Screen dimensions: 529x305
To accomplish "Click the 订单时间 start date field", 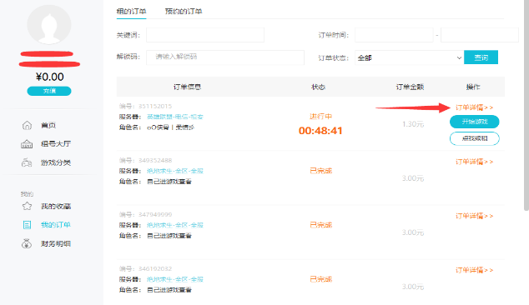I will [x=394, y=35].
